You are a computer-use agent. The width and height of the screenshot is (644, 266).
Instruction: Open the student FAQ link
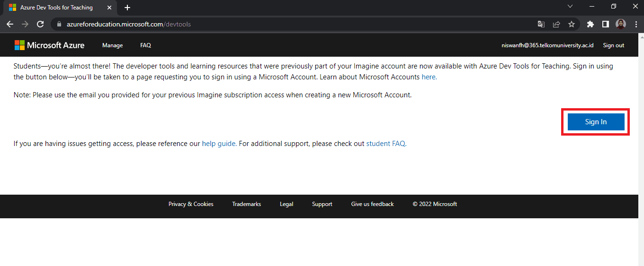(x=386, y=144)
